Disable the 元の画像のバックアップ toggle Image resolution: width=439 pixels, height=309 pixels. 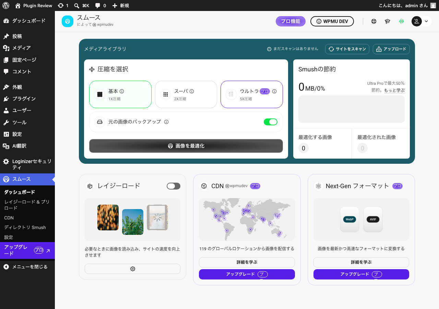(x=271, y=122)
